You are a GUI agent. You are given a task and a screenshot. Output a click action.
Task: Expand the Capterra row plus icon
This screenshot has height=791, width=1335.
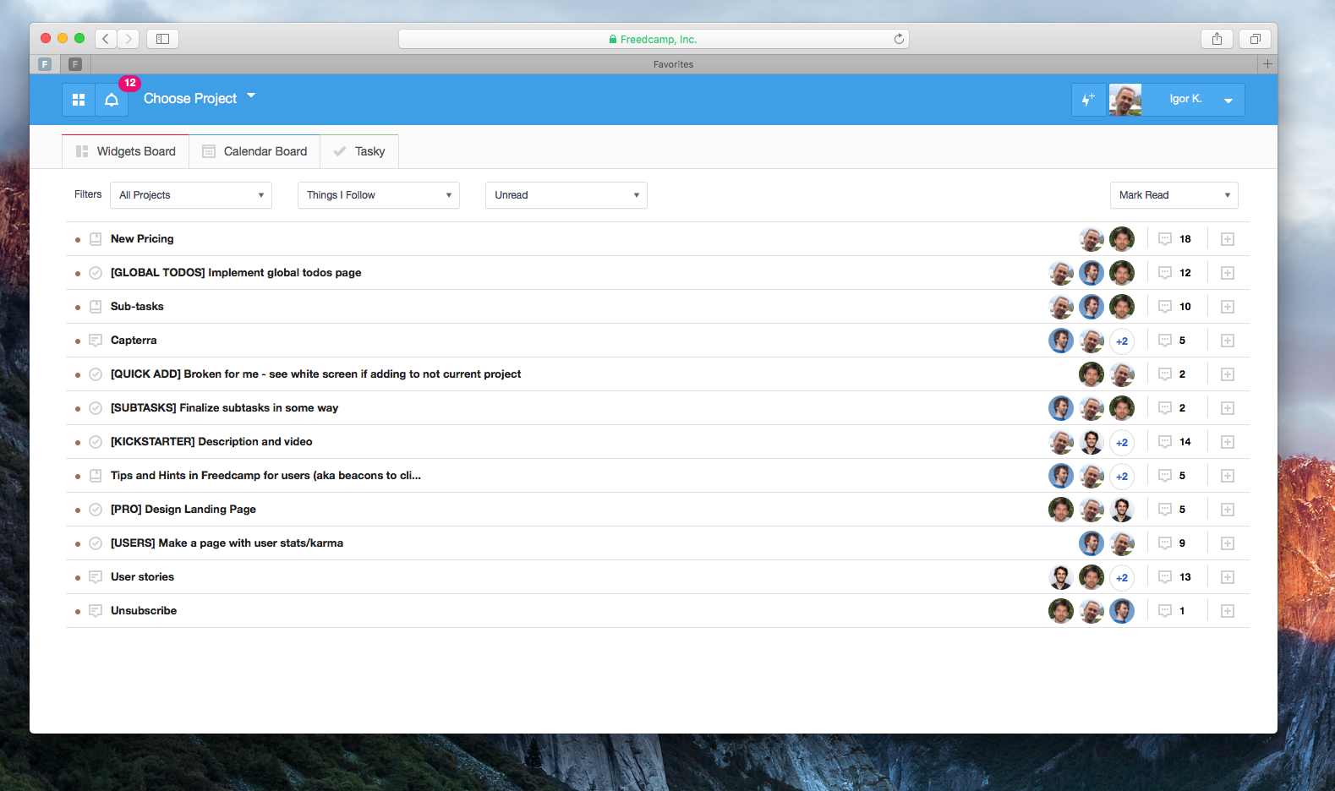[x=1228, y=341]
